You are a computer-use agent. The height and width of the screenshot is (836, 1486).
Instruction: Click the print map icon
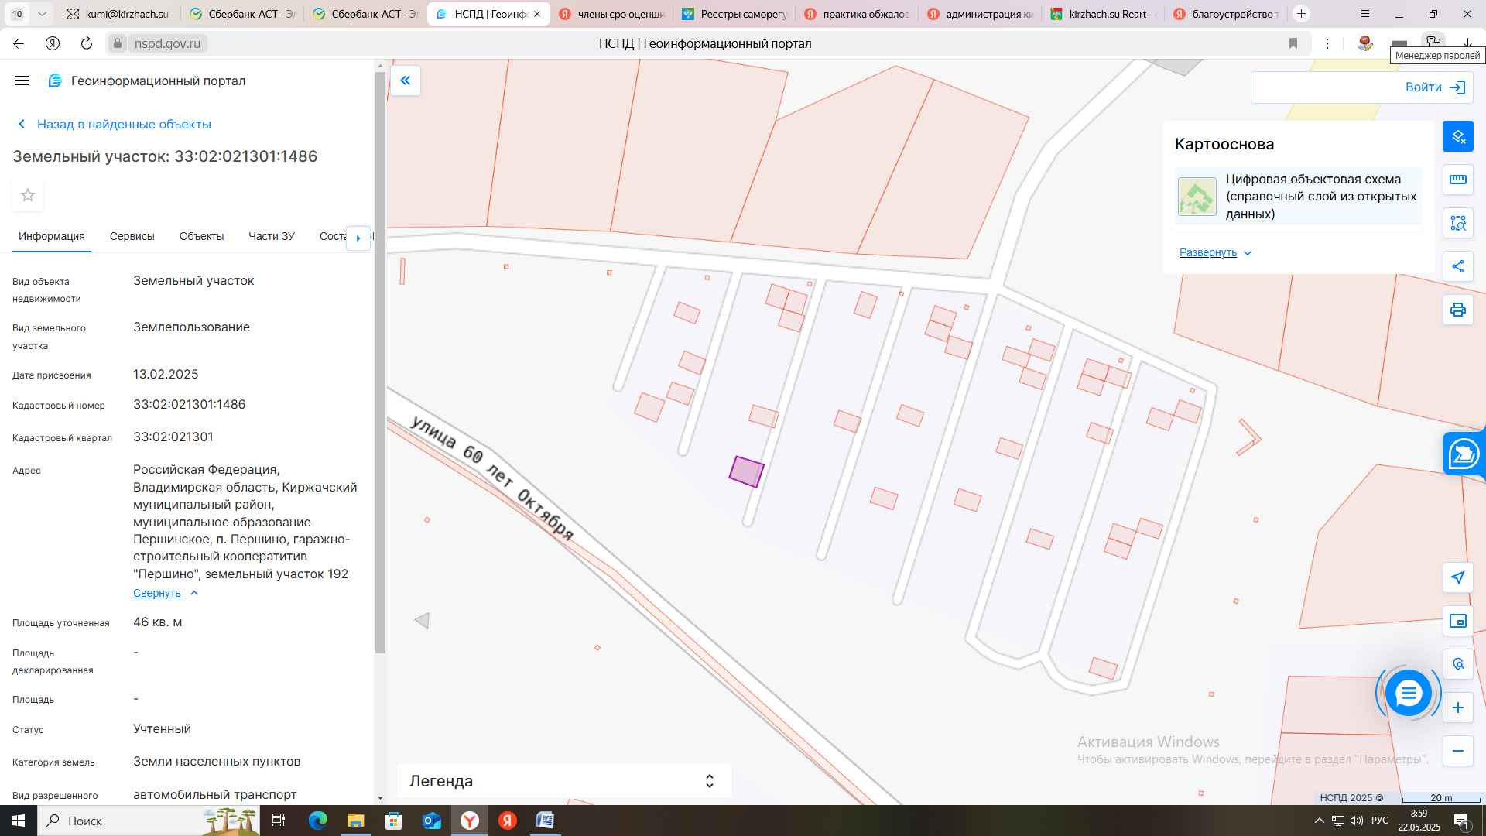(1457, 310)
